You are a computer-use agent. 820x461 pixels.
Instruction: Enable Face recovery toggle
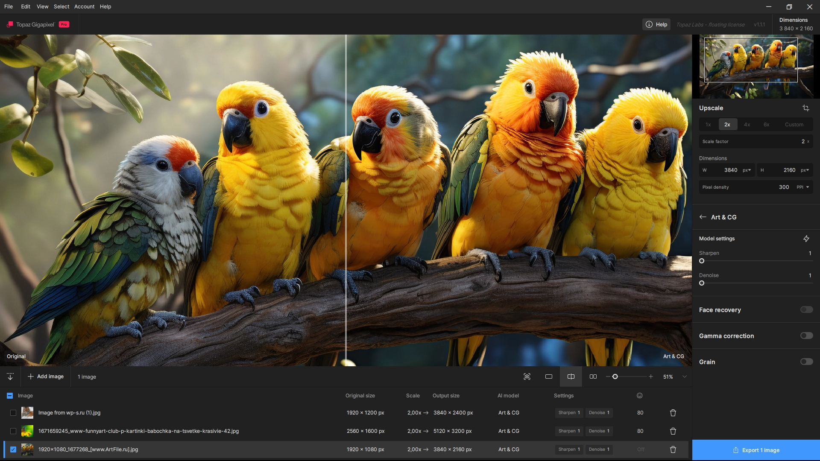pos(806,309)
